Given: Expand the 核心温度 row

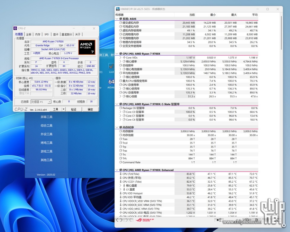Looking at the screenshot, I should (x=120, y=186).
